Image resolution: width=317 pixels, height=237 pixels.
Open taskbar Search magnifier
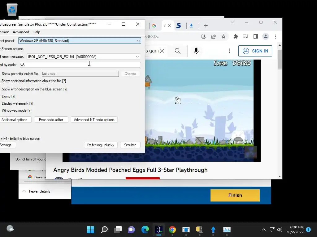(x=104, y=230)
